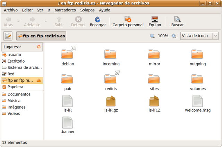Close the Lugares side panel
222x147 pixels.
point(39,47)
